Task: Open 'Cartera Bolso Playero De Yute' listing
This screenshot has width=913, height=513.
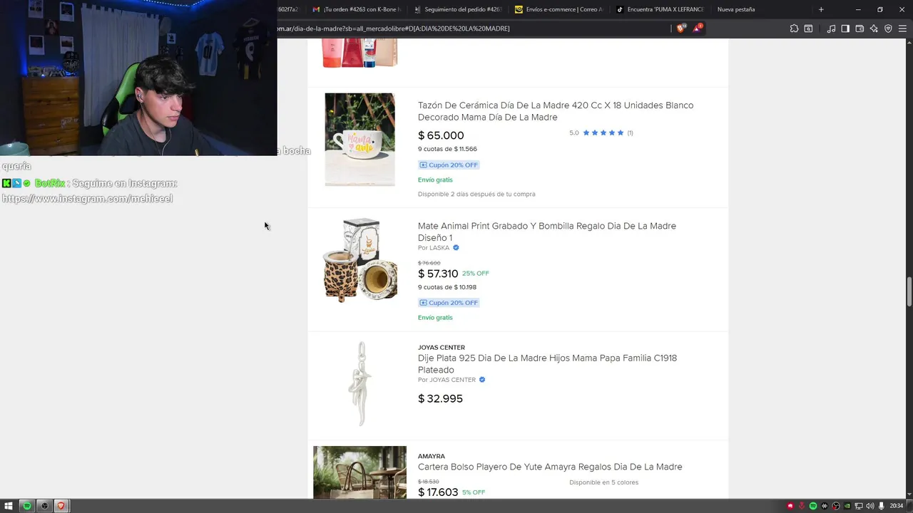Action: (550, 467)
